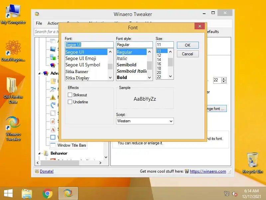
Task: Click the blue curved arrow tree icon
Action: point(53,105)
